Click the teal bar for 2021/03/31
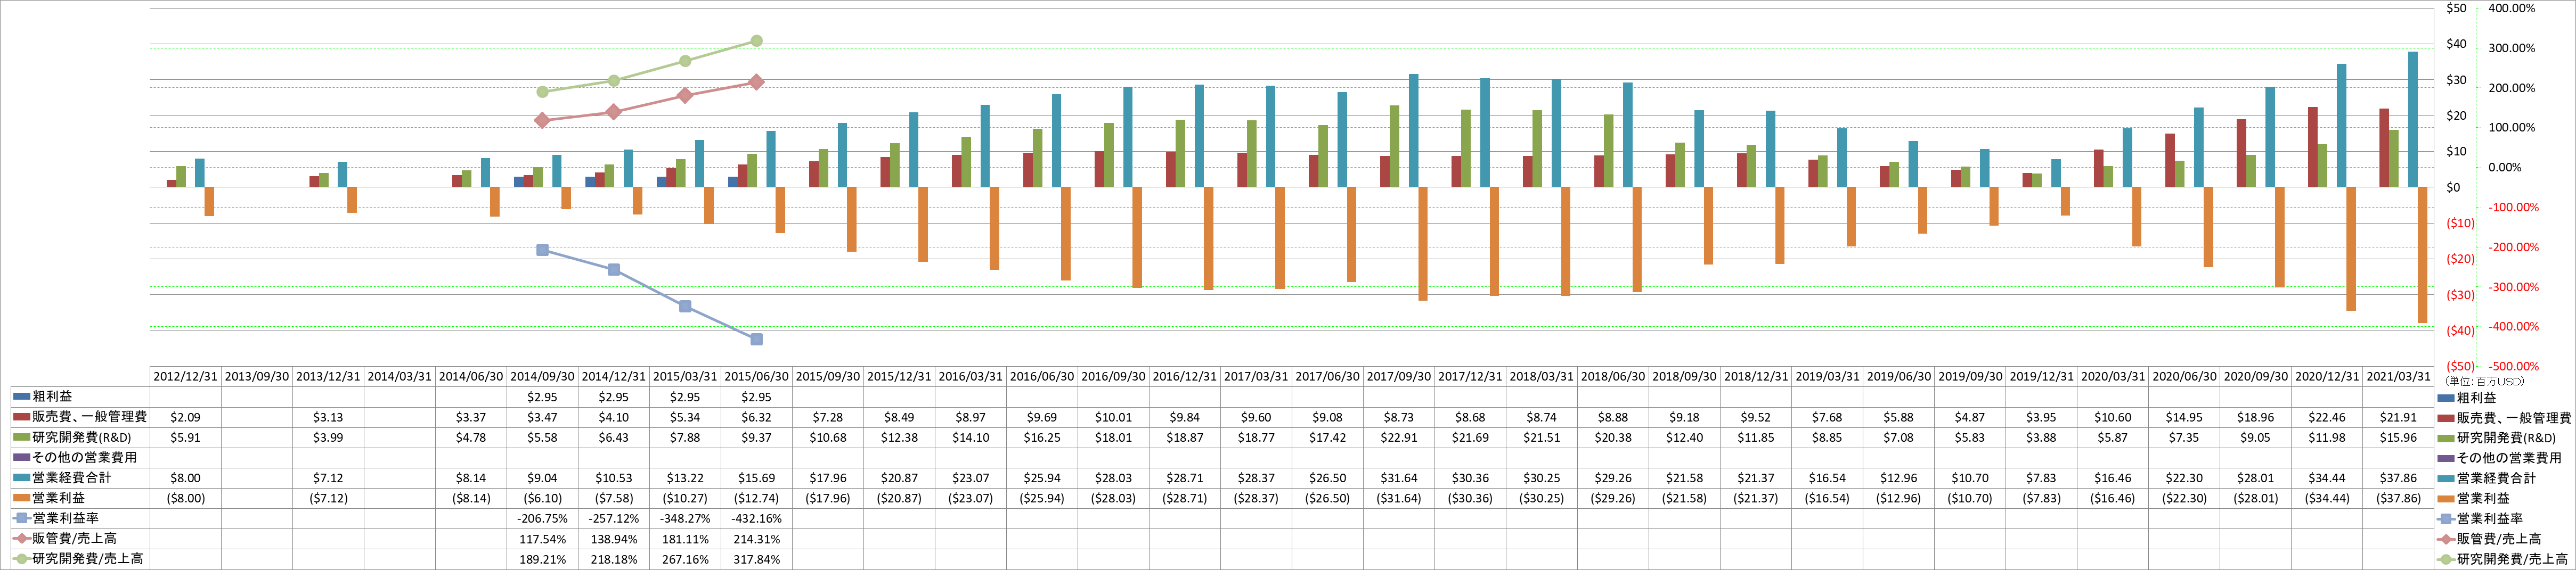 (x=2412, y=119)
